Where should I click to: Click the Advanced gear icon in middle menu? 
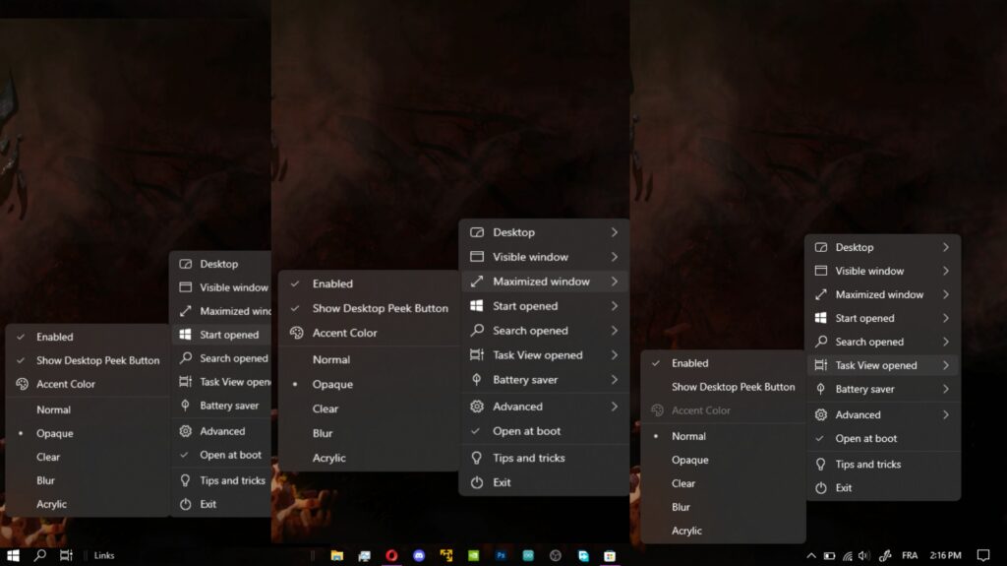pyautogui.click(x=477, y=407)
